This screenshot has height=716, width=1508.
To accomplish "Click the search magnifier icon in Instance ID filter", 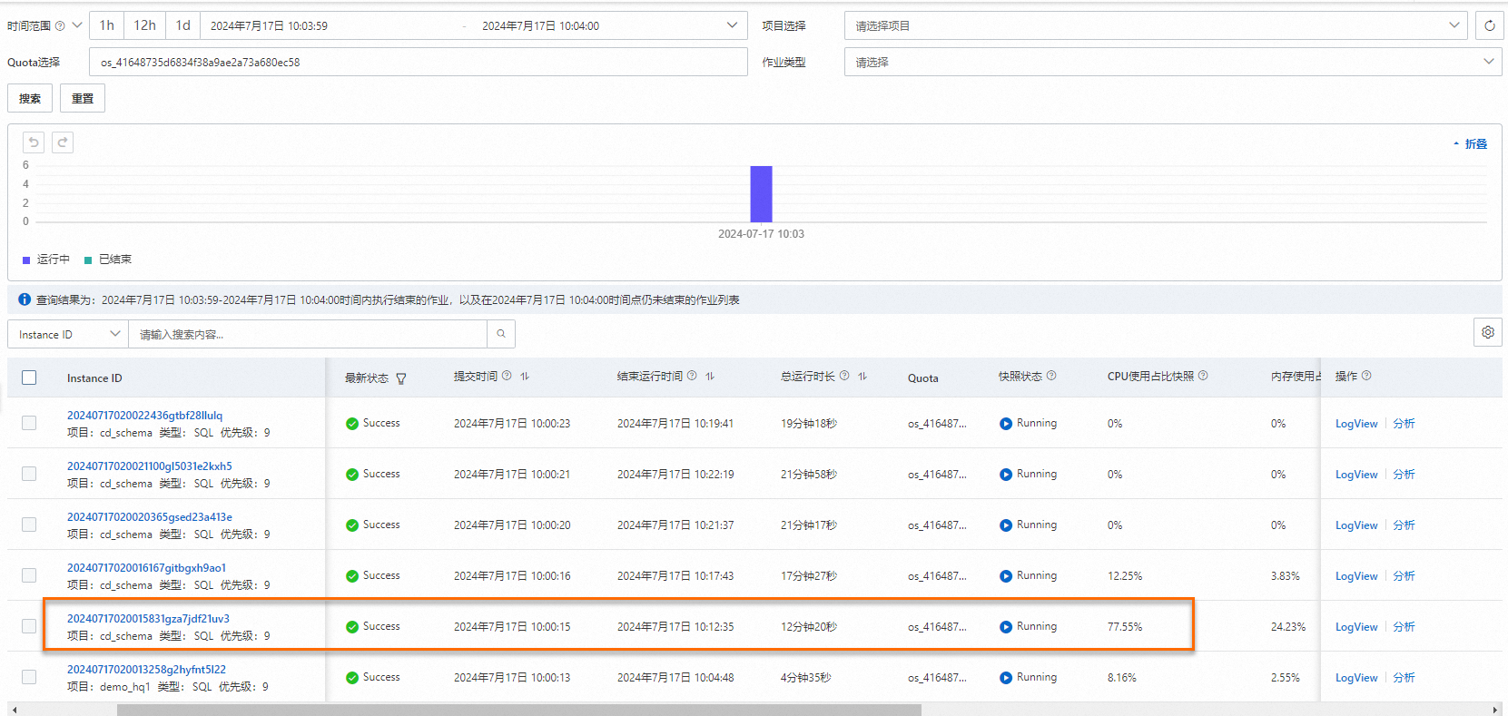I will (x=501, y=334).
